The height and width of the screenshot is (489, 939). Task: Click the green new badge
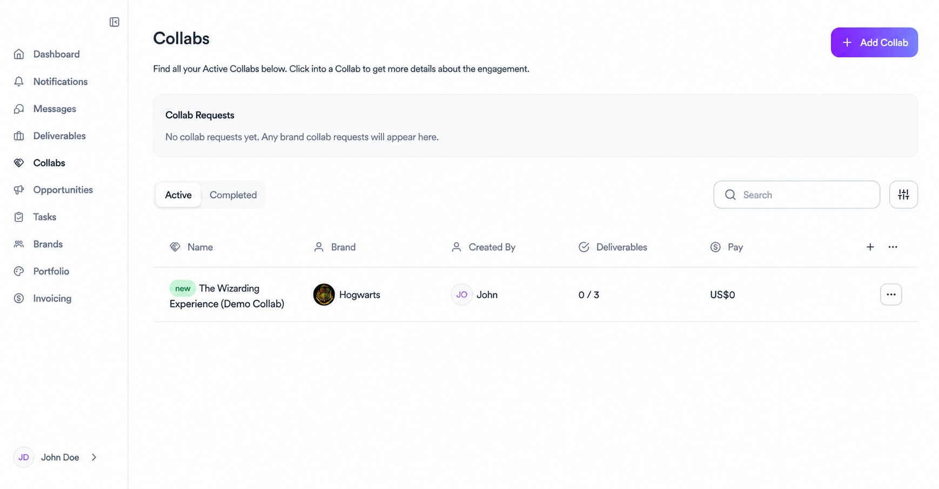point(183,288)
